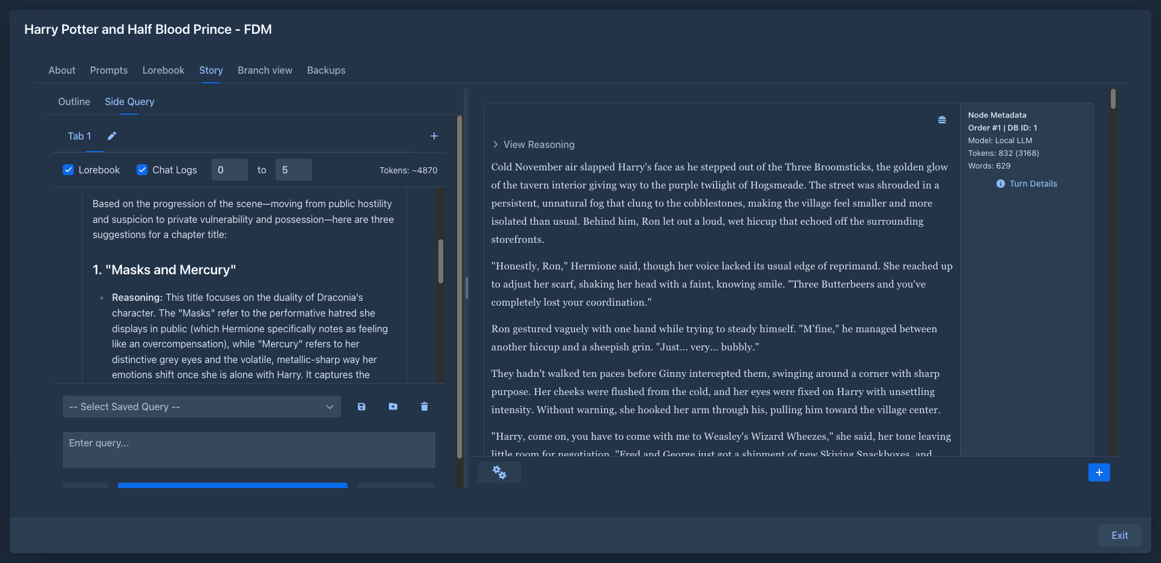Delete the saved query with the trash icon

(x=424, y=407)
